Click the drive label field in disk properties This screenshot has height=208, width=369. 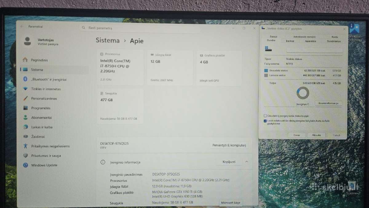pyautogui.click(x=314, y=50)
